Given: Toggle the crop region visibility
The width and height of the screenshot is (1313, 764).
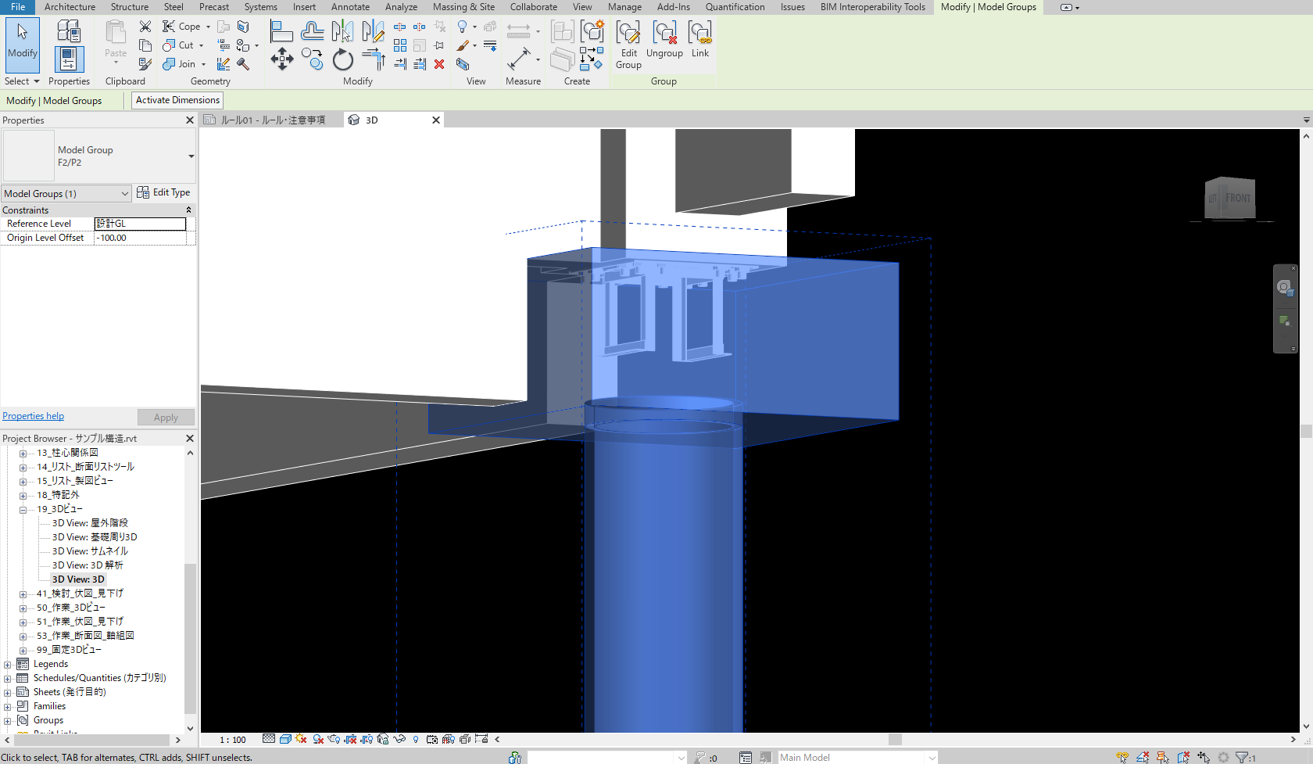Looking at the screenshot, I should click(366, 739).
